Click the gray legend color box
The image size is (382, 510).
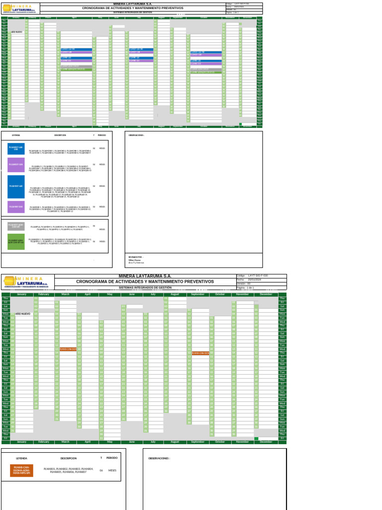(x=16, y=226)
